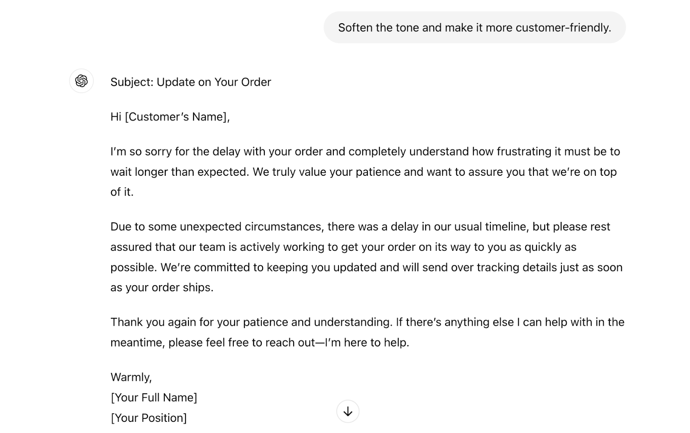
Task: Click the greeting 'Hi [Customer's Name],'
Action: pos(171,117)
